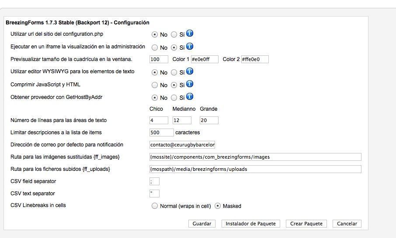Choose Normal (wraps in cell) linebreaks
This screenshot has height=238, width=396.
155,206
